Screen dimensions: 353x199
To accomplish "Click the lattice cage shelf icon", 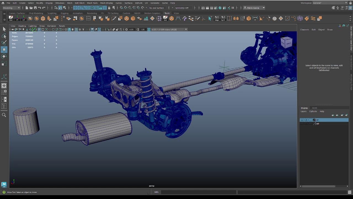I will tap(300, 19).
